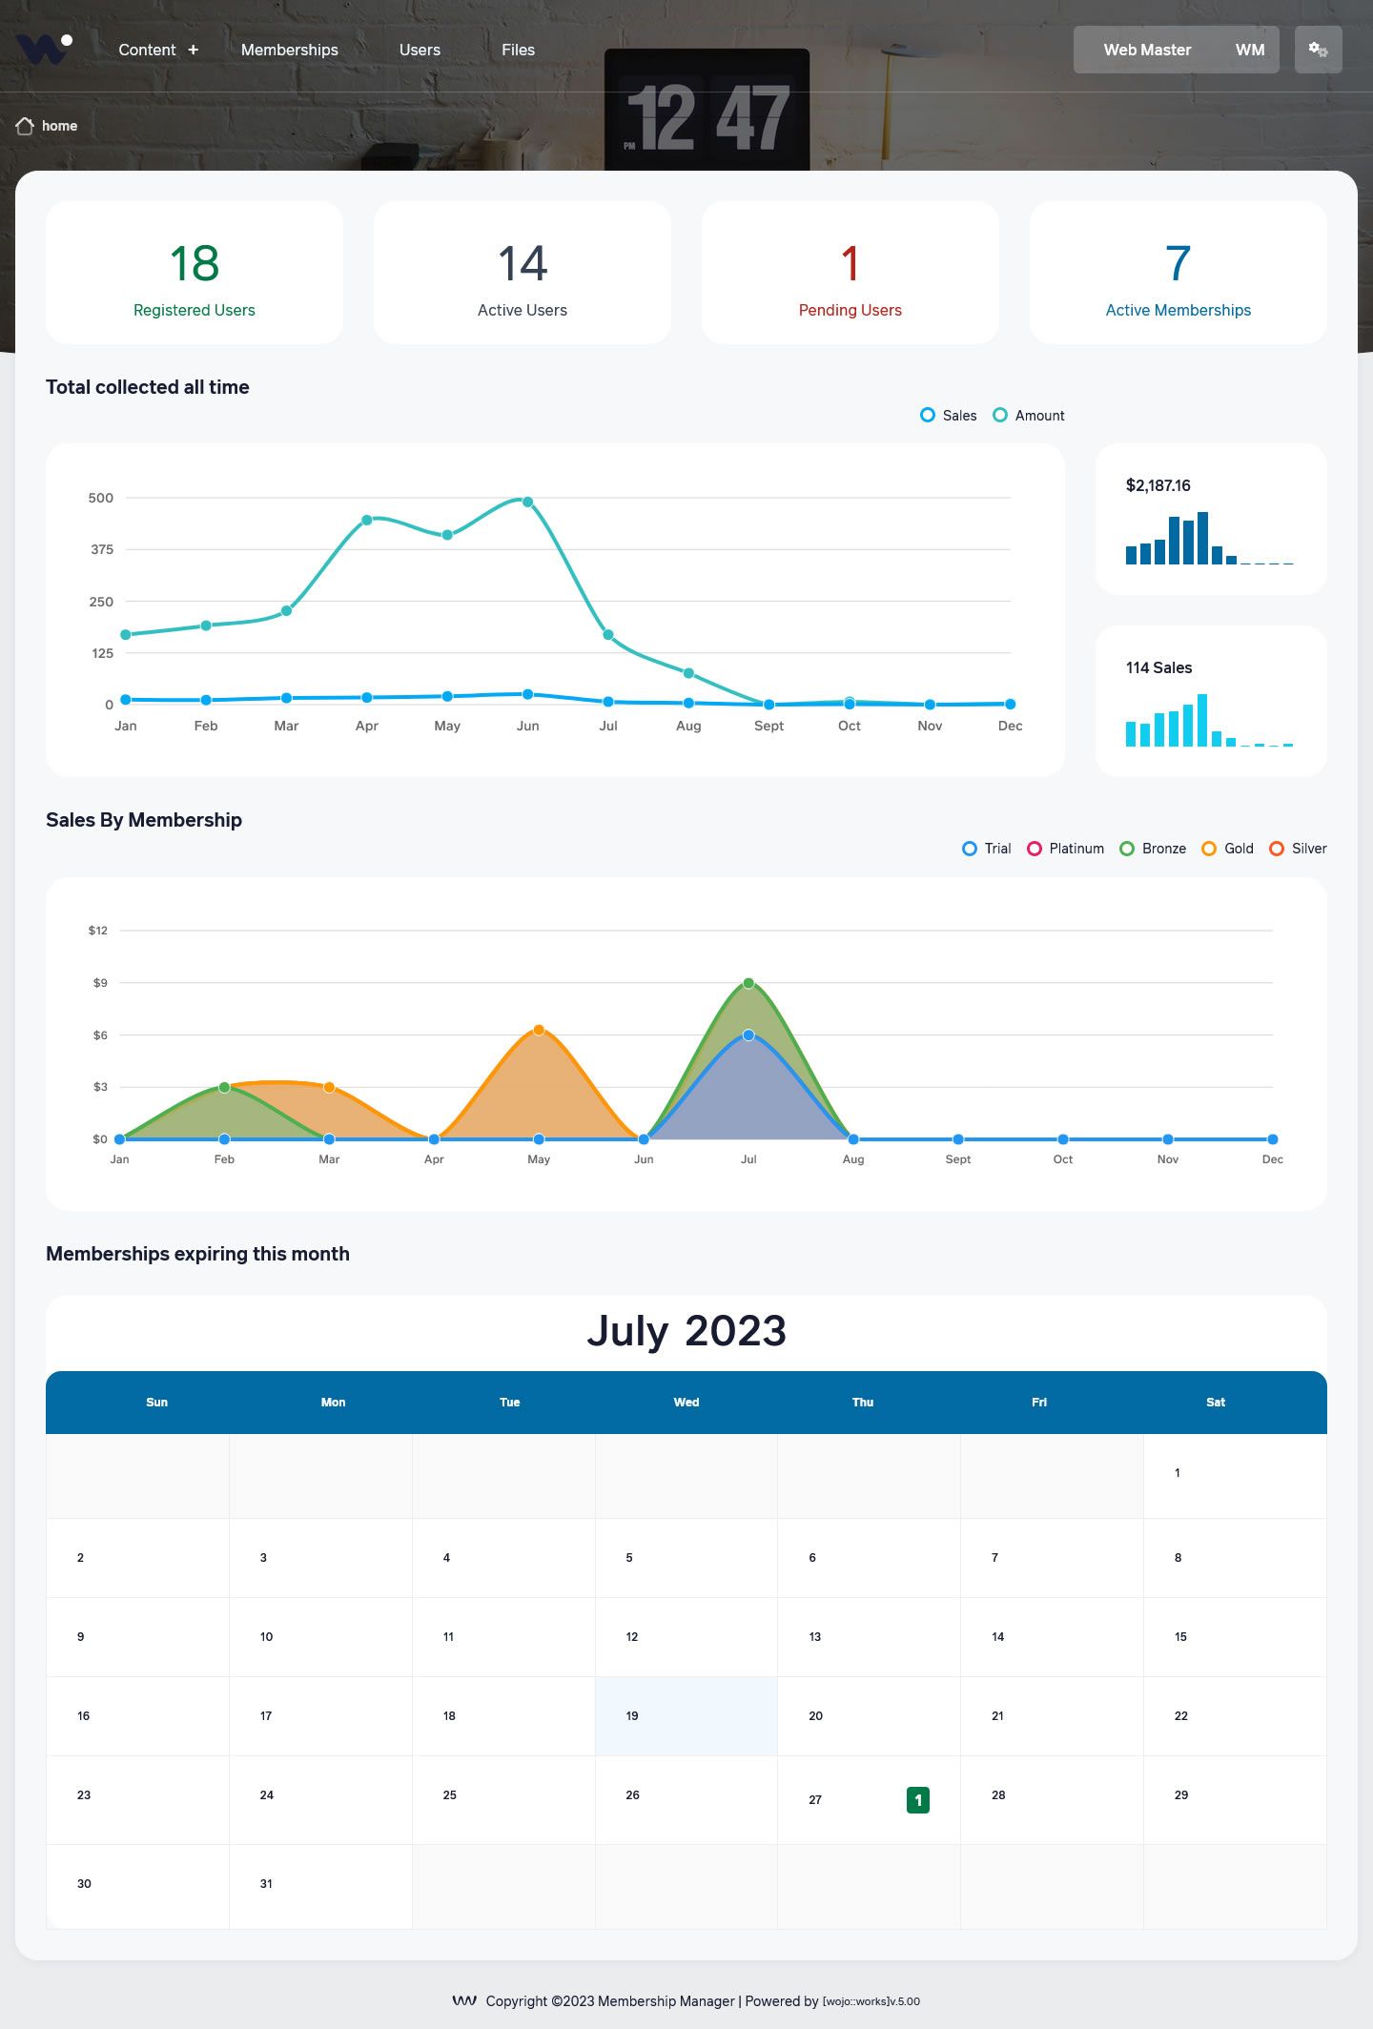This screenshot has width=1373, height=2029.
Task: Click the WM avatar initials
Action: point(1249,50)
